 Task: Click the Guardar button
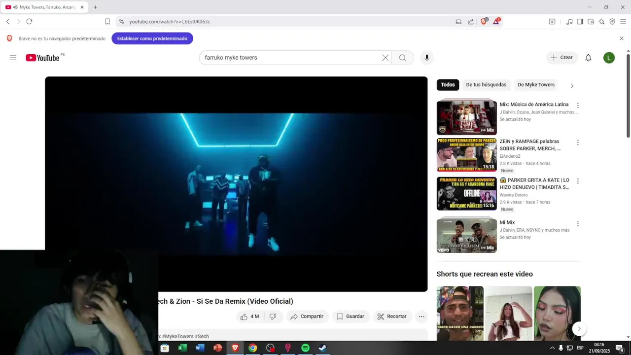click(351, 317)
